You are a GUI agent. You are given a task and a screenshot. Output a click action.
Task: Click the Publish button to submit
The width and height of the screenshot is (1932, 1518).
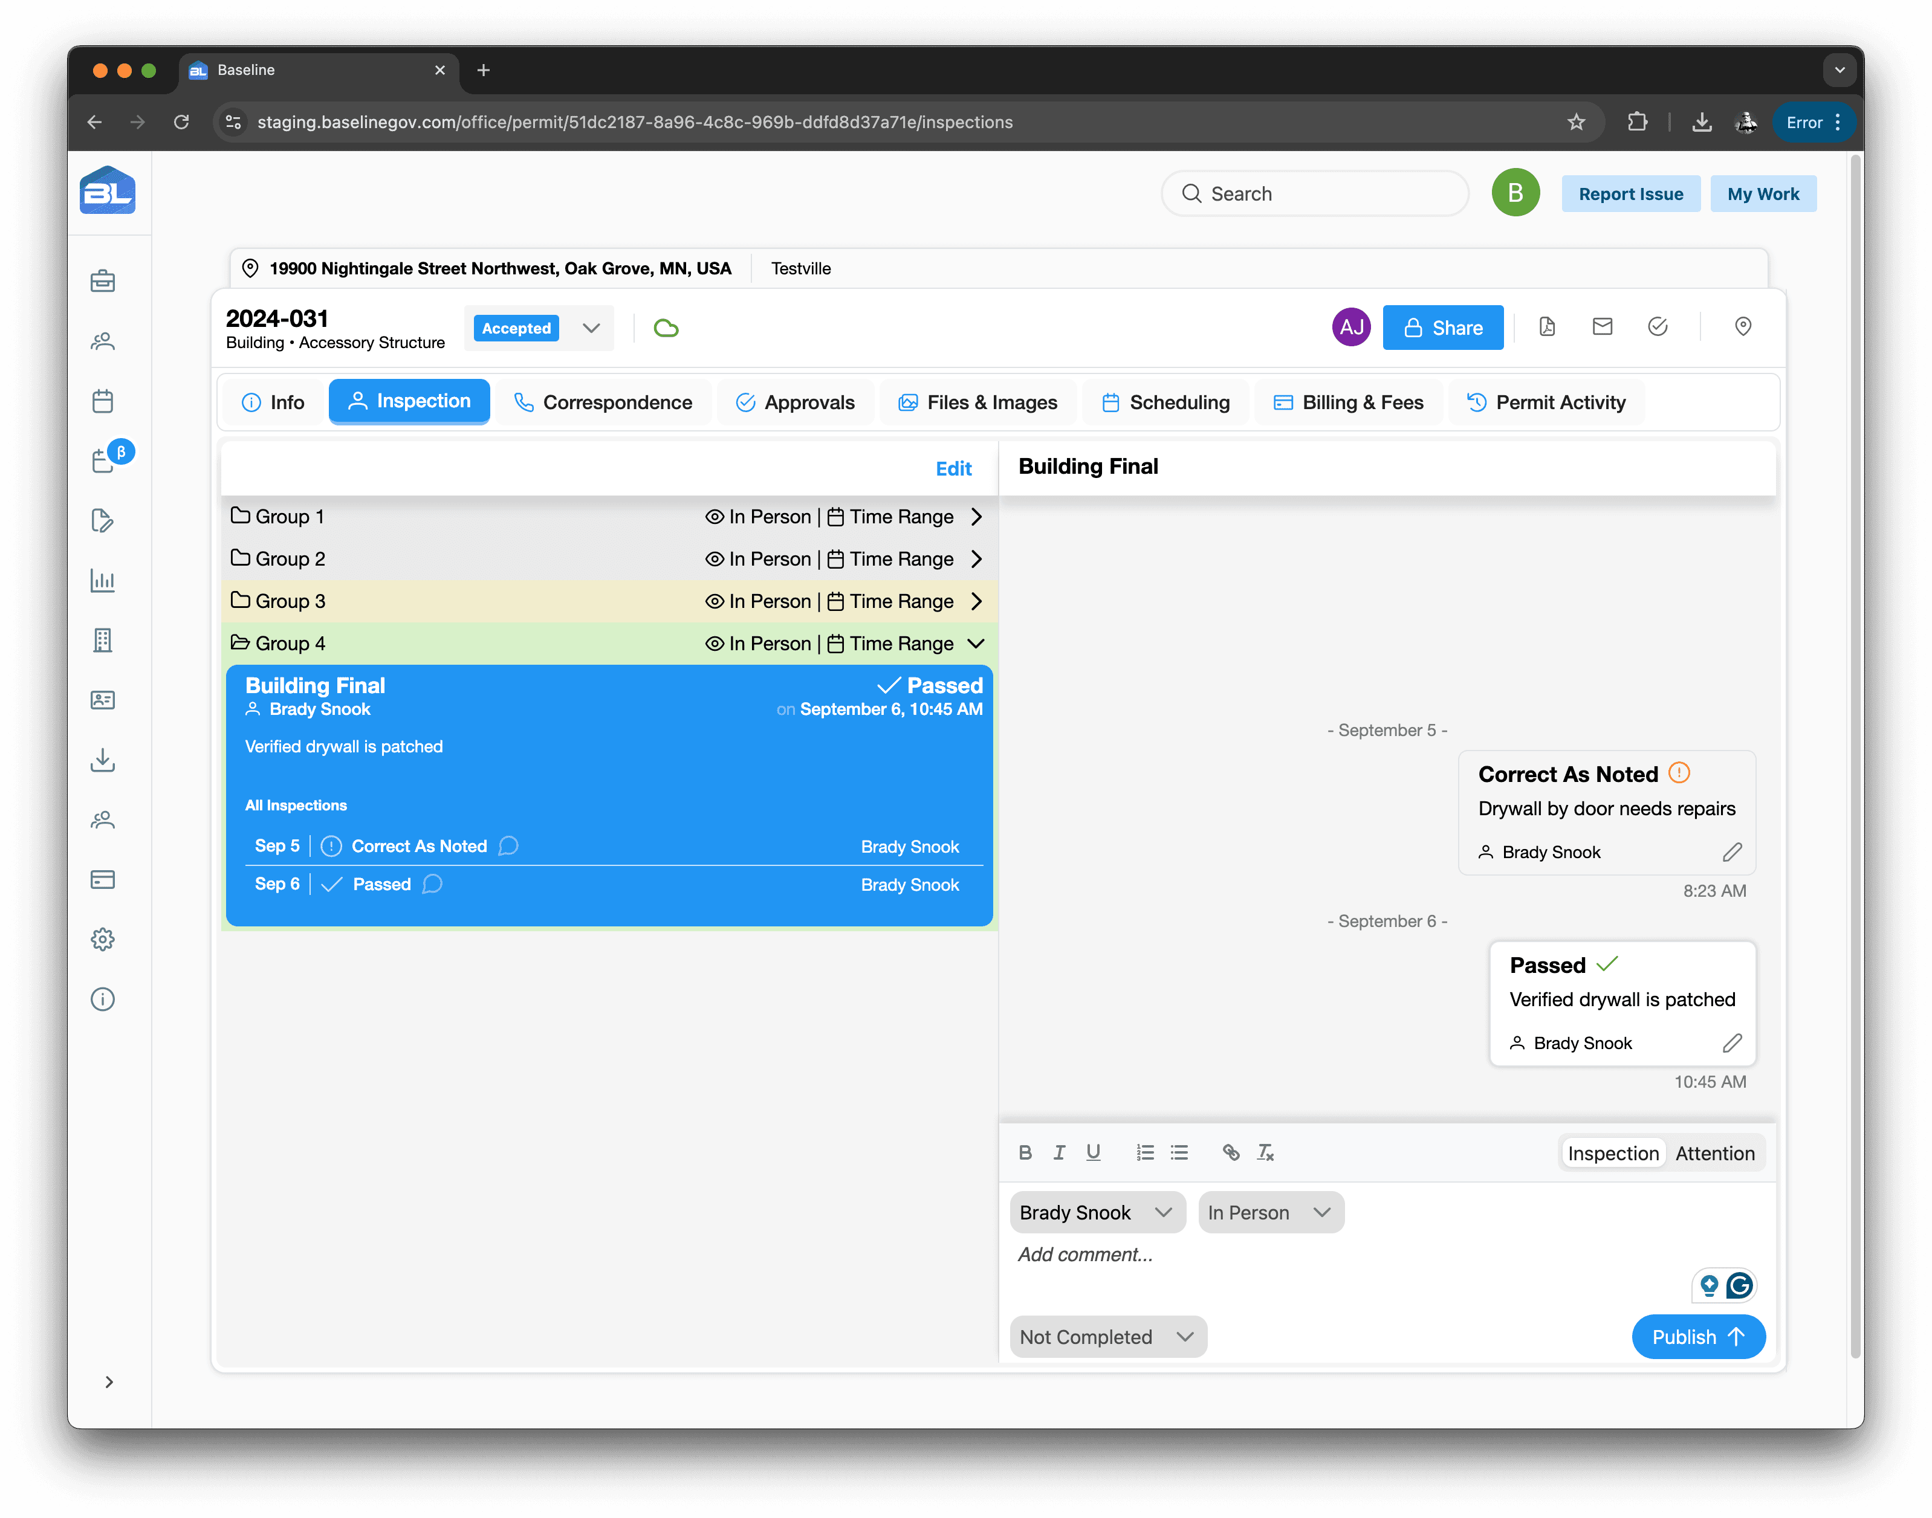coord(1698,1336)
